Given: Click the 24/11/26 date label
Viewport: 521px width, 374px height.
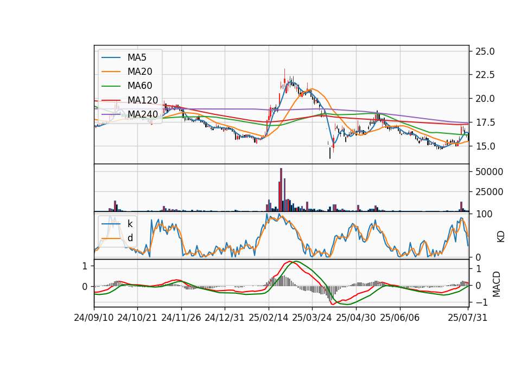Looking at the screenshot, I should click(181, 318).
